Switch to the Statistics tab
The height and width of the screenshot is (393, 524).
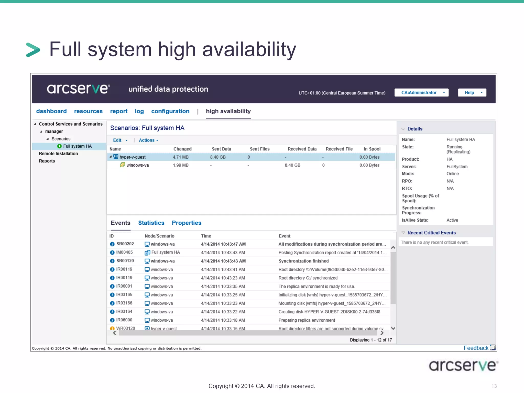click(151, 223)
